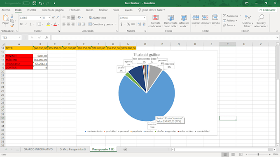This screenshot has height=157, width=280.
Task: Increase font size with large A
Action: click(53, 18)
